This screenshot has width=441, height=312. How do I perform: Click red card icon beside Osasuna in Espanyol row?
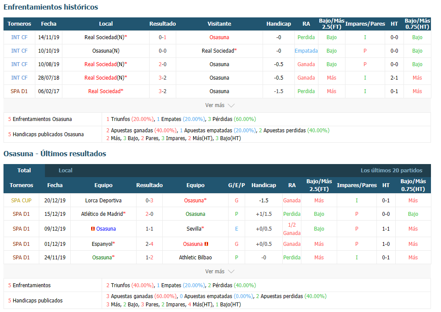click(206, 244)
